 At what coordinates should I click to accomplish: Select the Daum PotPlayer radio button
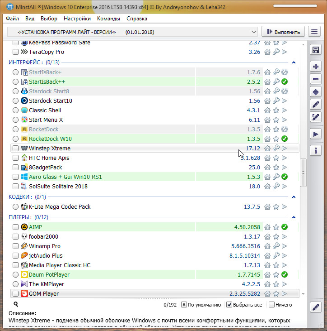click(x=15, y=274)
